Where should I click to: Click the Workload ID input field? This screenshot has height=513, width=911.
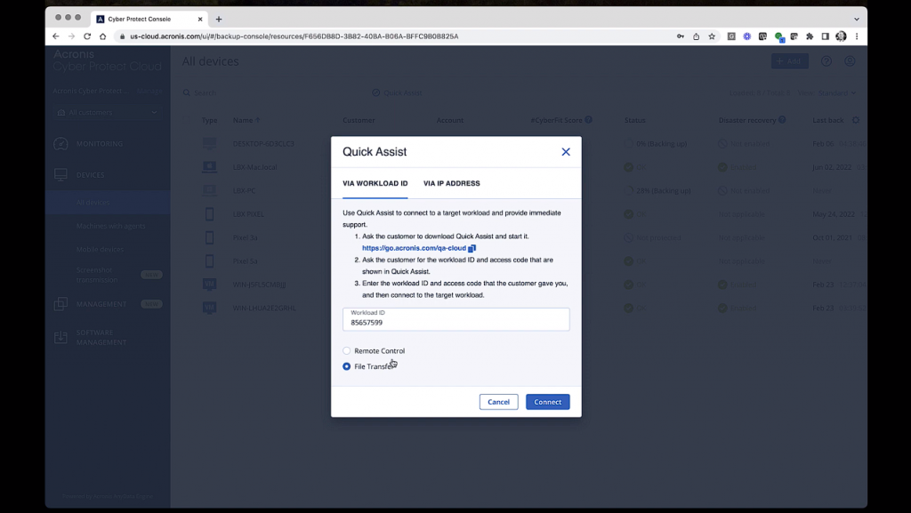456,319
